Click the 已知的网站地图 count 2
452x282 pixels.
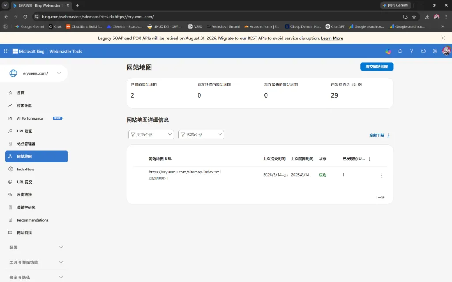[132, 95]
